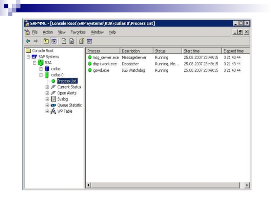Click the green status icon for msg_server.exe
Viewport: 271px width, 203px height.
click(89, 57)
